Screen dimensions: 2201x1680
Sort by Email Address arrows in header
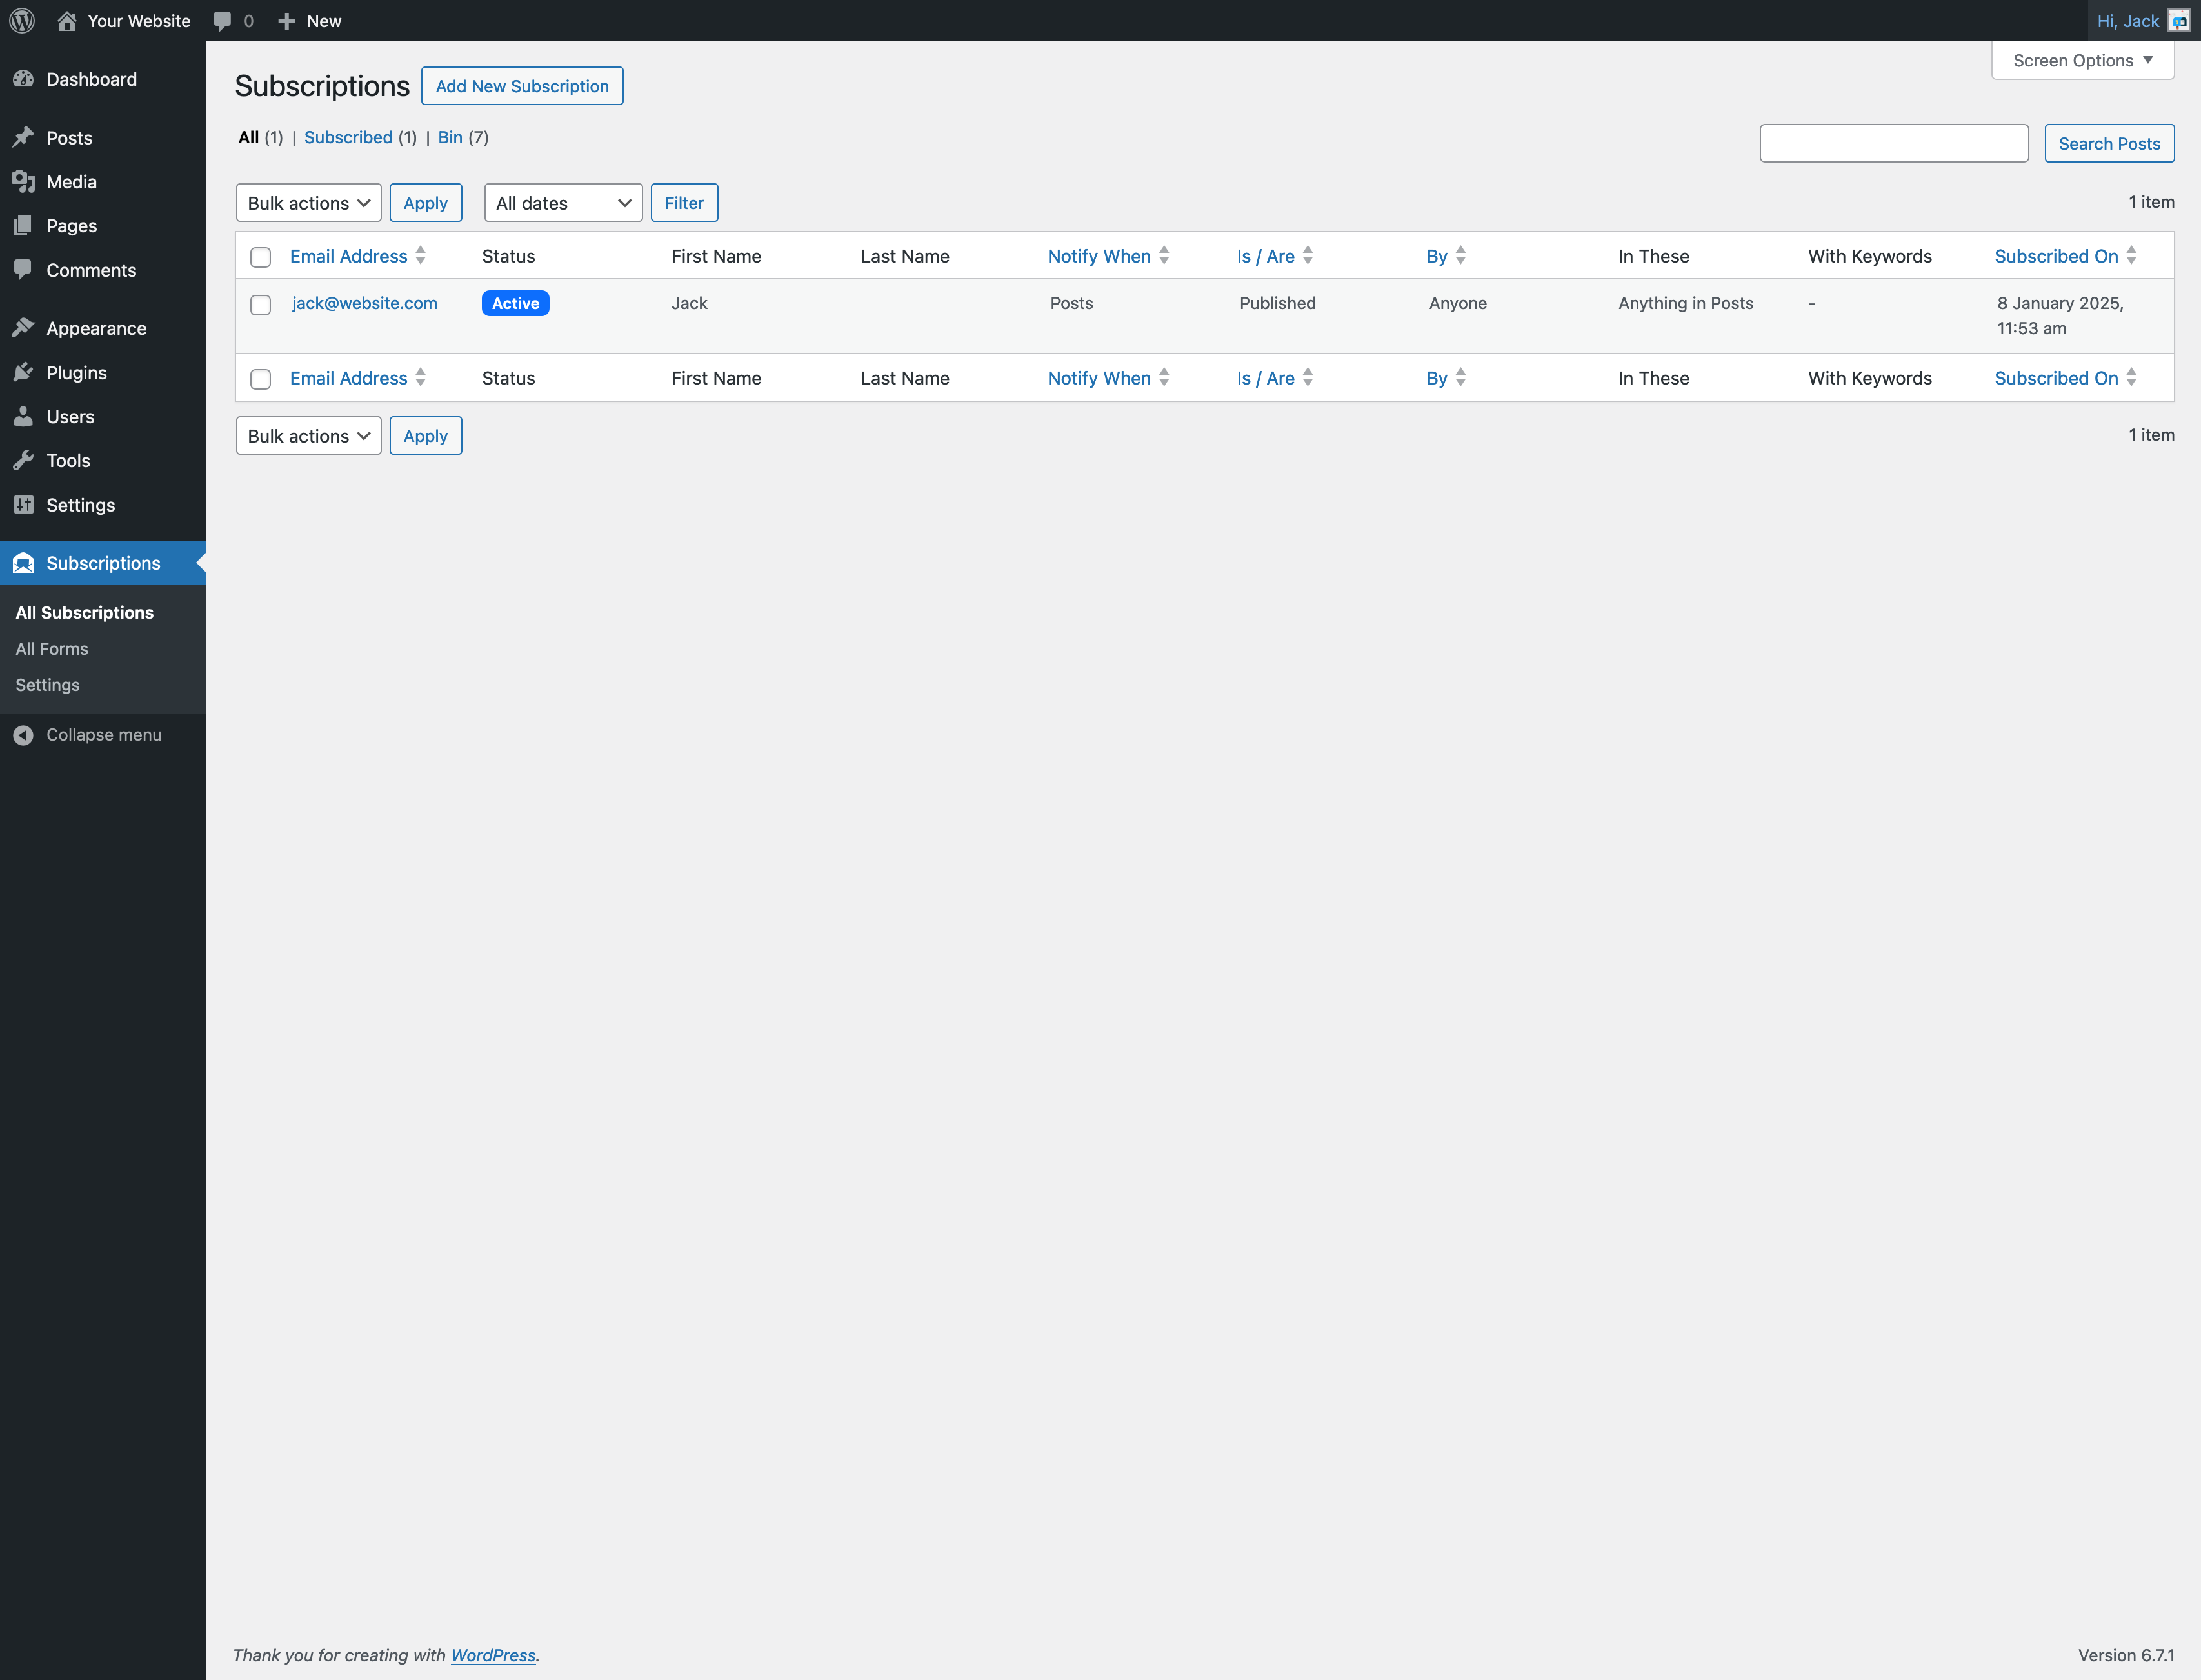[421, 256]
